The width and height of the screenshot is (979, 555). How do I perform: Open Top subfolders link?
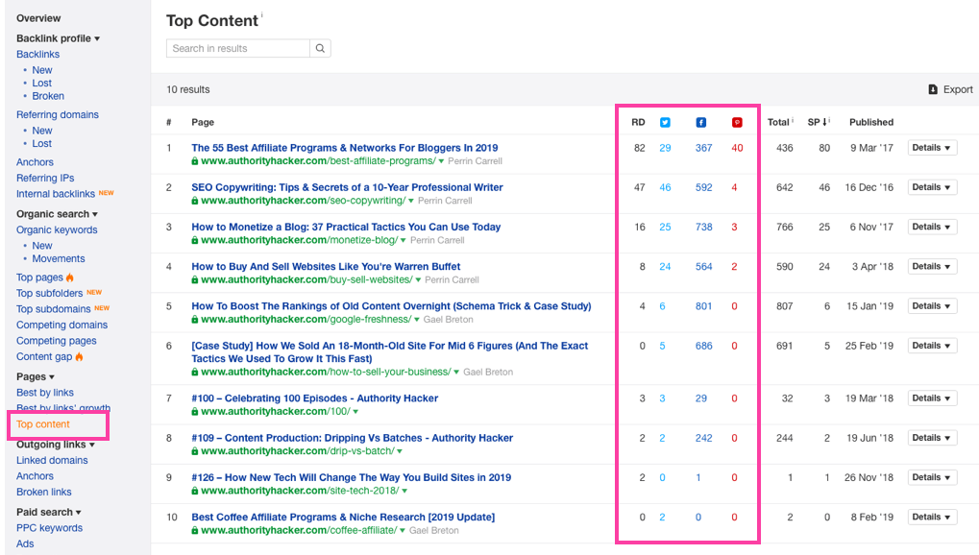[x=49, y=294]
